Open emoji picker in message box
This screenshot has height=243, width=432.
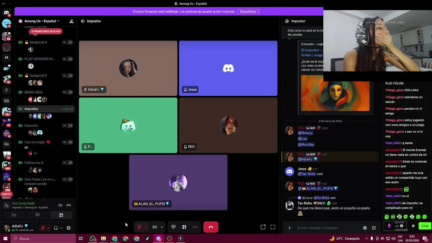click(x=365, y=228)
